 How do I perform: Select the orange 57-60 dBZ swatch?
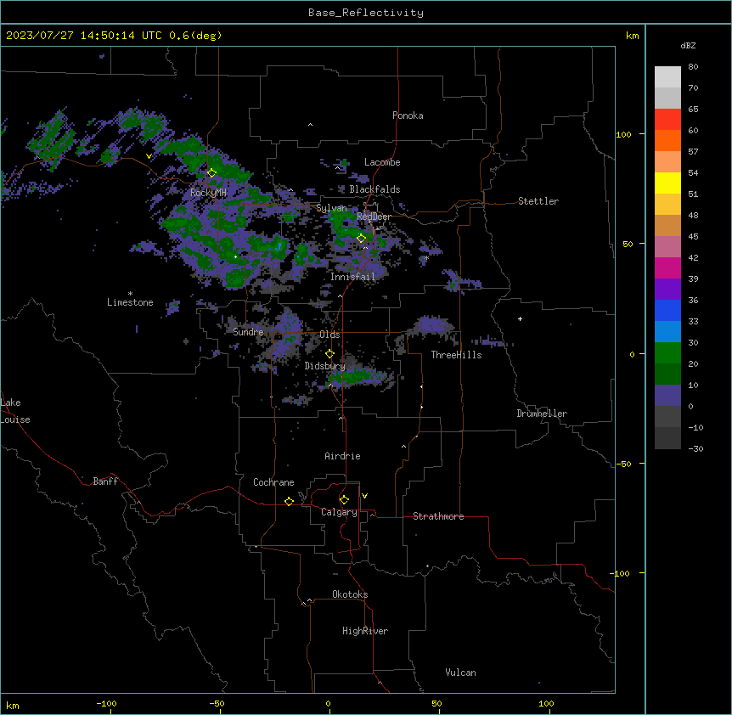667,140
